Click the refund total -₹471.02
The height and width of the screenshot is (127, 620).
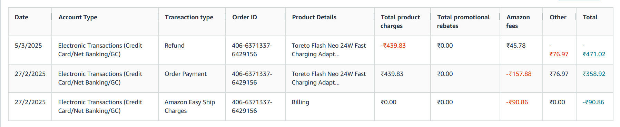coord(594,50)
